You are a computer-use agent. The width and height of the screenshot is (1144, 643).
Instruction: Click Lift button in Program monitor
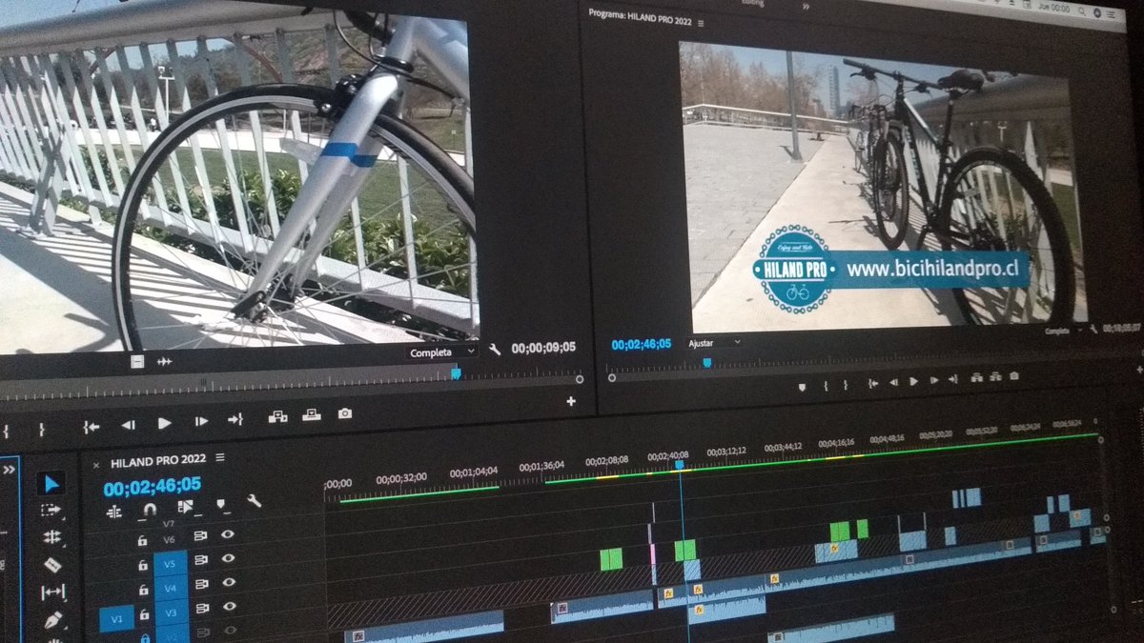[x=977, y=377]
